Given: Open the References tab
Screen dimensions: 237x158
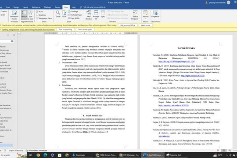Looking at the screenshot, I should coord(36,7).
